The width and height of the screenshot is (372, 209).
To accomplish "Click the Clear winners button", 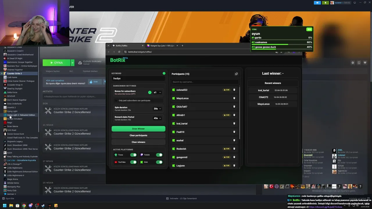I will [x=138, y=142].
